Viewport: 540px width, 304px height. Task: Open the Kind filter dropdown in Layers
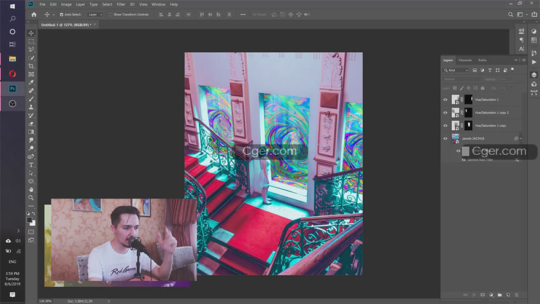pos(456,70)
